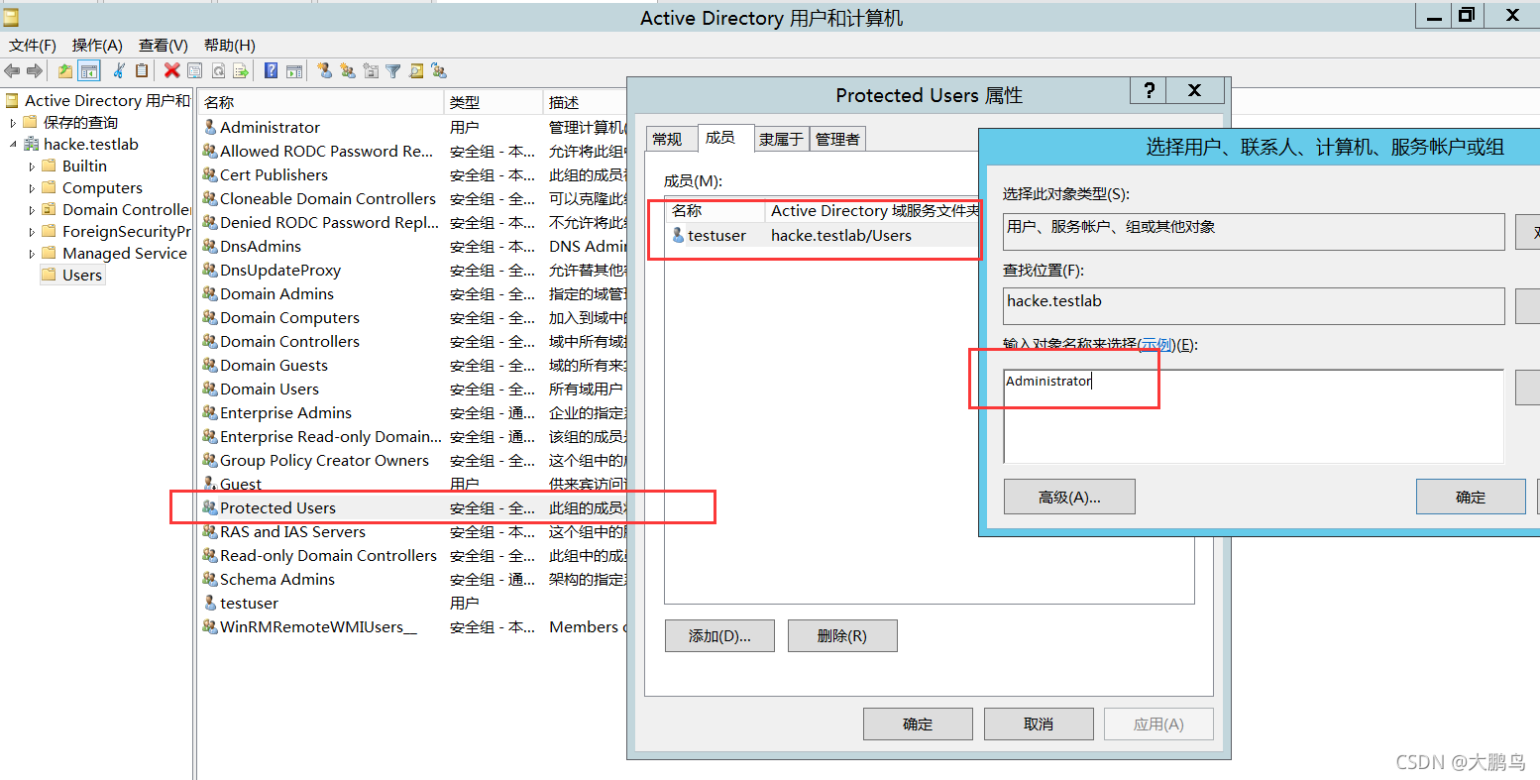Click 取消 in Protected Users properties
The width and height of the screenshot is (1540, 780).
pos(1039,724)
